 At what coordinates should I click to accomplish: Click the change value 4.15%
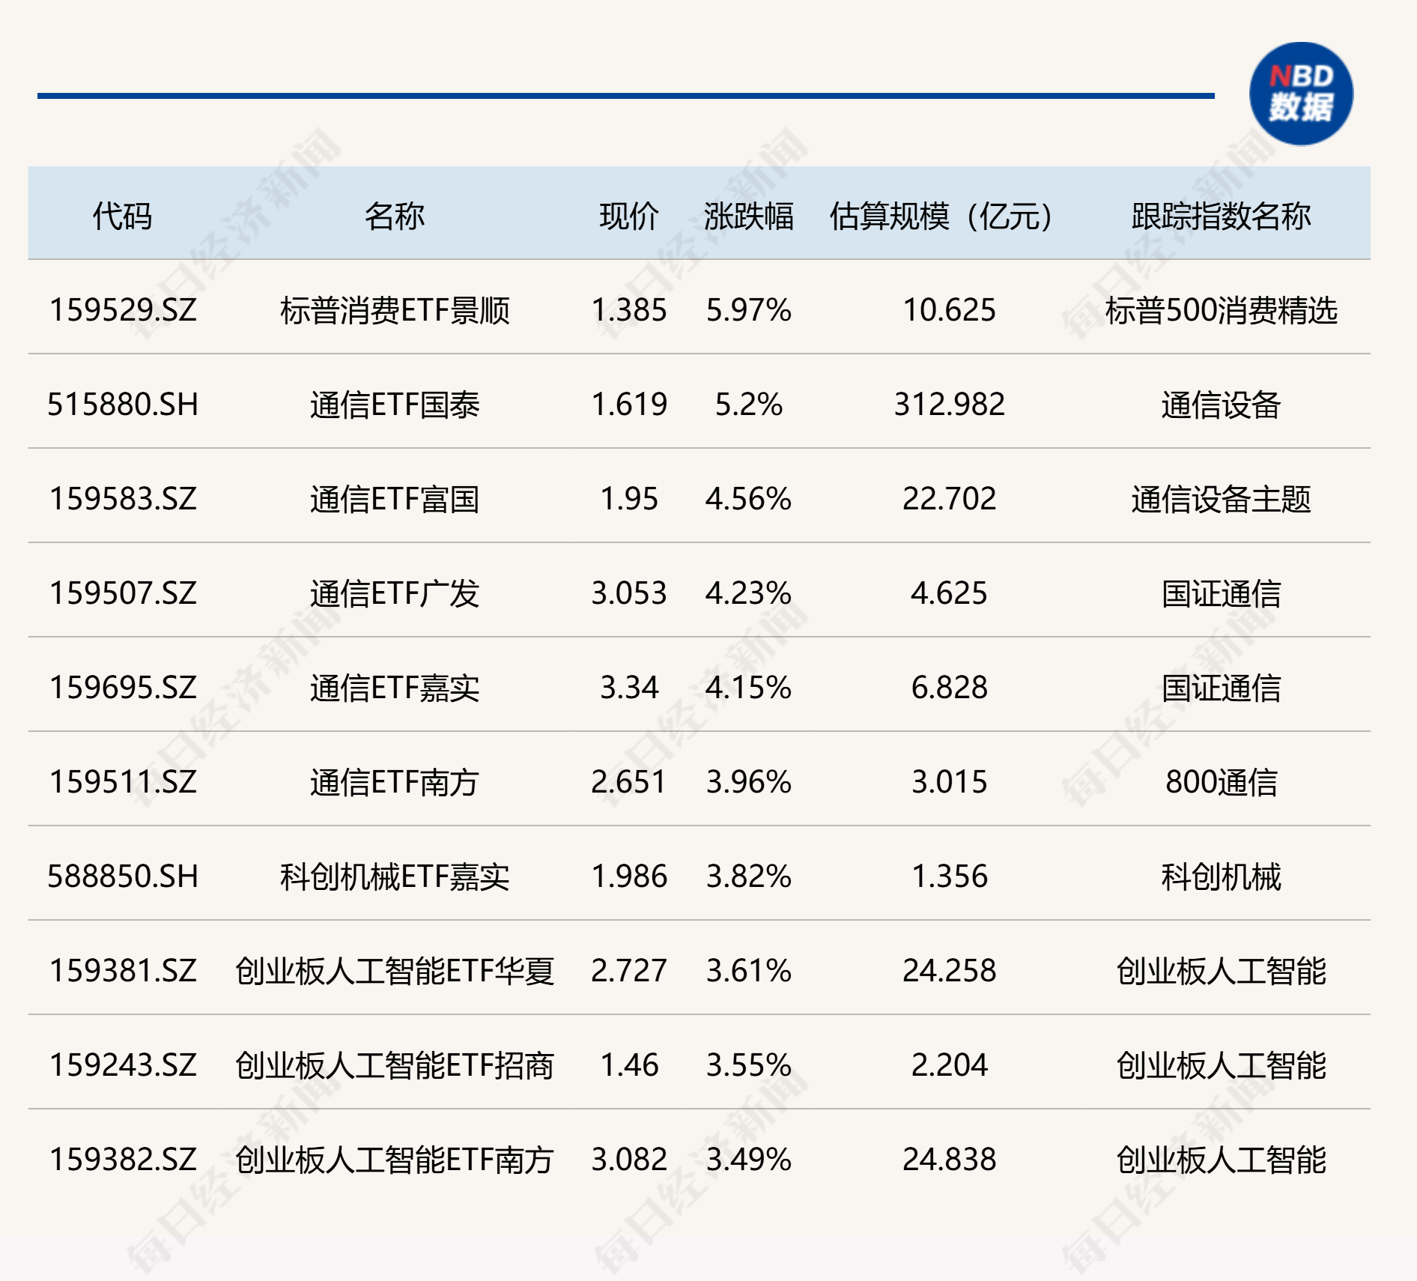(x=749, y=688)
